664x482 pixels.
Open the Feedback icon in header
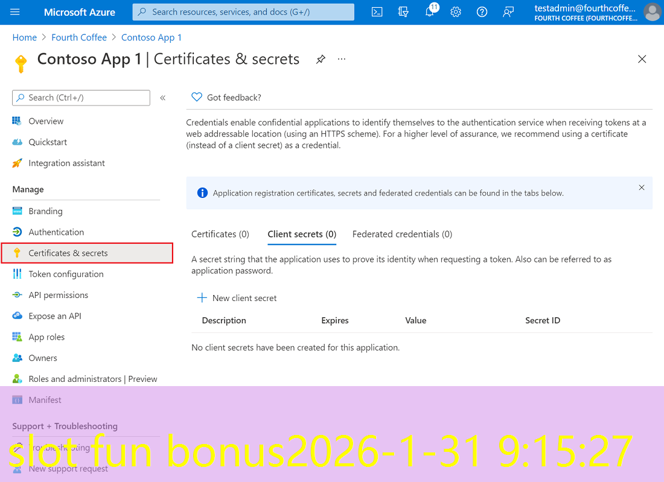(x=508, y=12)
